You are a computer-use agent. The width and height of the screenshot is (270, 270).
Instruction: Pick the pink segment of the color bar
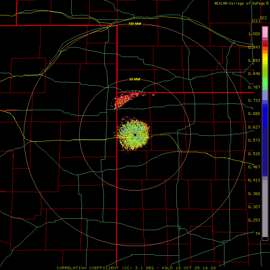[265, 32]
